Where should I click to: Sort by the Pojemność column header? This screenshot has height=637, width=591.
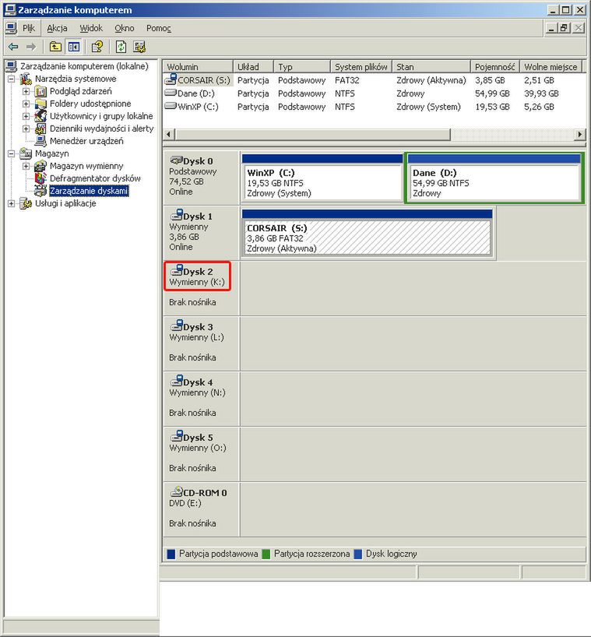(495, 67)
